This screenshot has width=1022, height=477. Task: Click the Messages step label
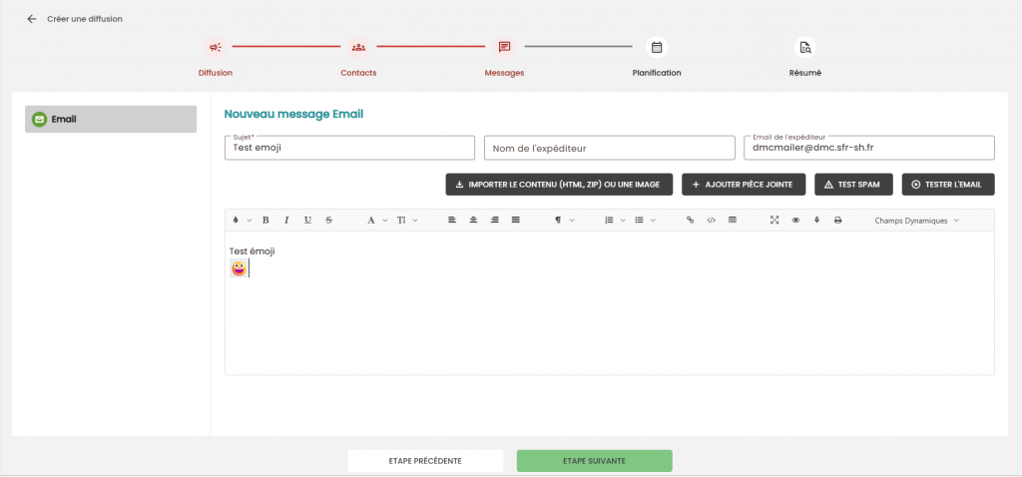[504, 73]
